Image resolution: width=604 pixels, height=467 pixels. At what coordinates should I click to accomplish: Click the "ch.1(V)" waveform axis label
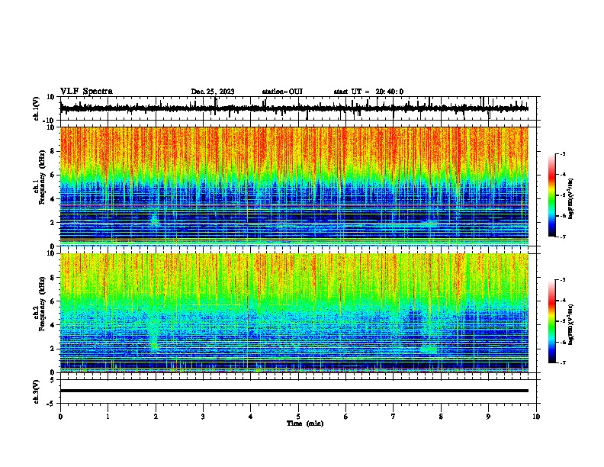tap(37, 108)
